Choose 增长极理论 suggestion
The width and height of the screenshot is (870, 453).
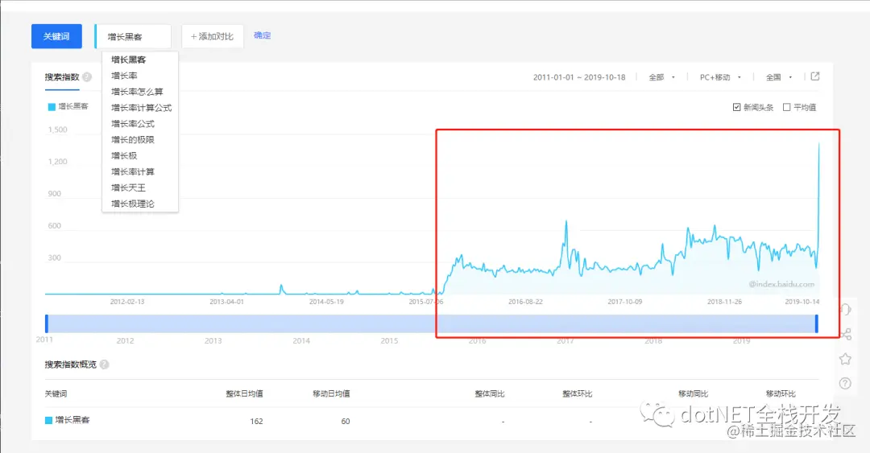(x=133, y=204)
